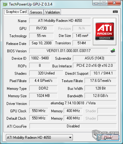Click the GPU field showing RV730
This screenshot has width=123, height=144.
[42, 28]
